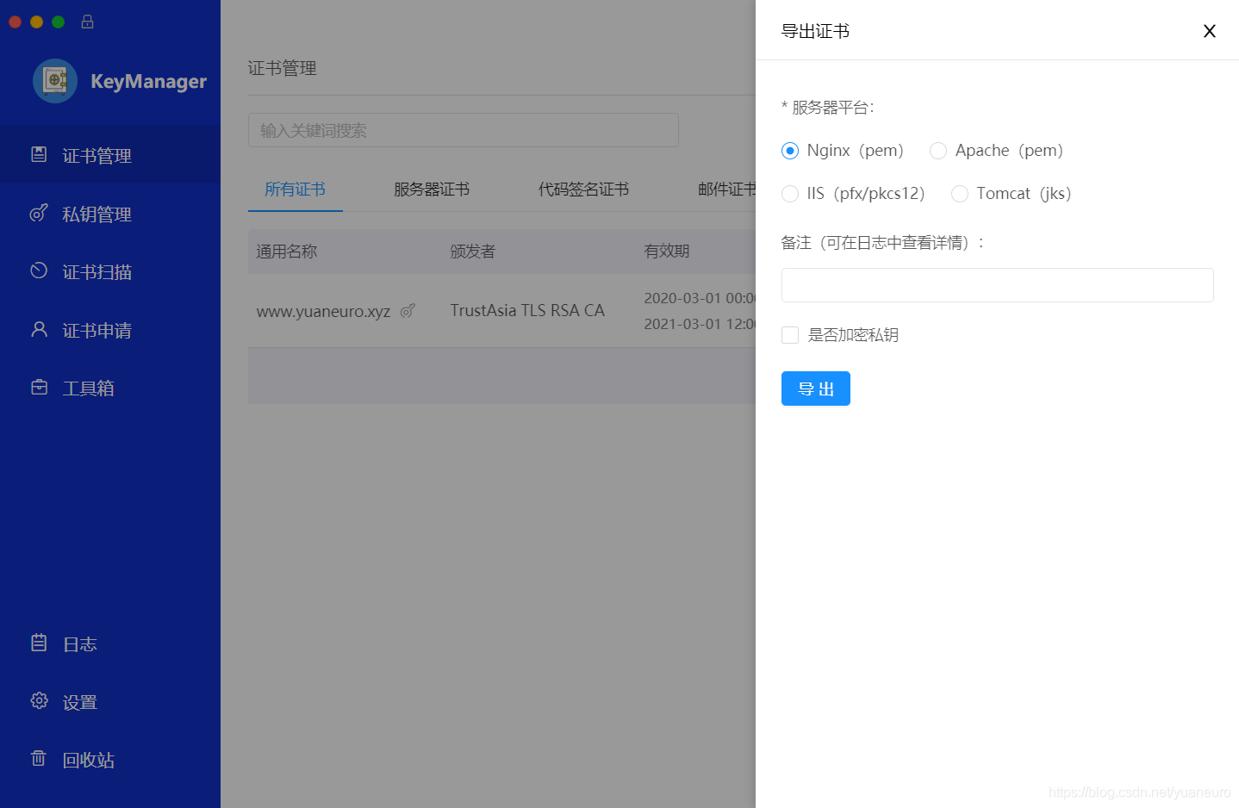Click the 输入关键词搜索 search box
1239x808 pixels.
(464, 130)
